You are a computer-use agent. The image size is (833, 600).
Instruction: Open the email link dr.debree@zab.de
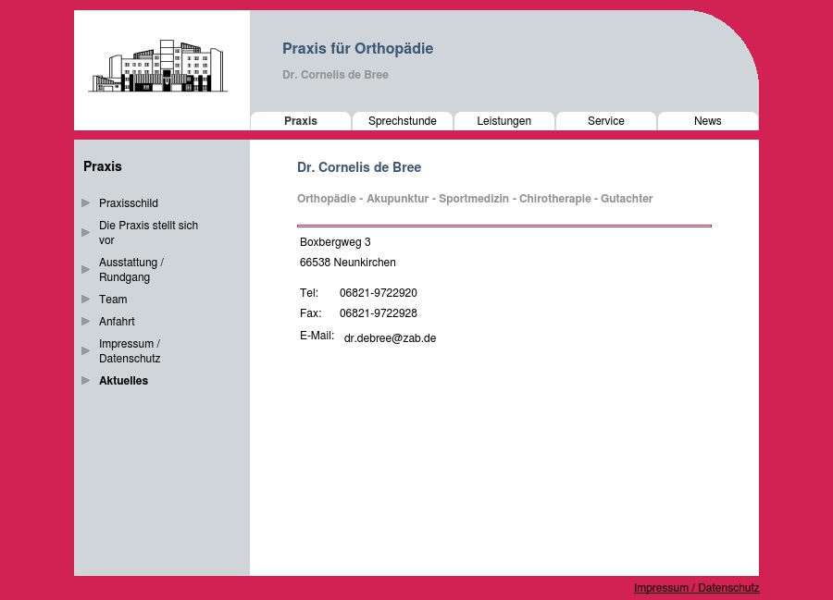(x=390, y=338)
